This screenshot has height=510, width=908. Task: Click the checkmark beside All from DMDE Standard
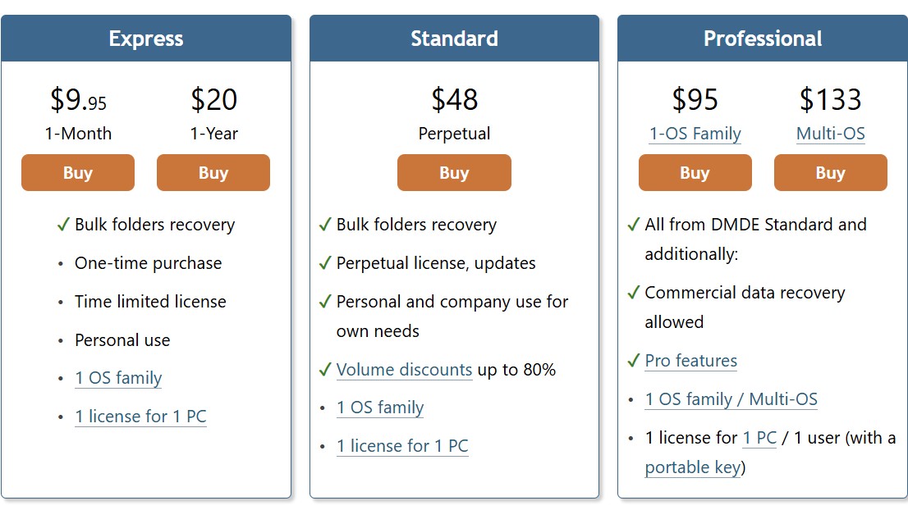point(633,224)
